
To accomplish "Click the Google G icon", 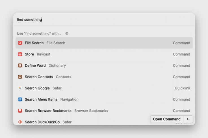I will pyautogui.click(x=20, y=88).
